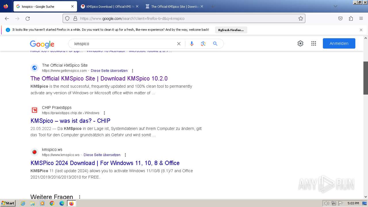Open the tracking protection shield icon
The width and height of the screenshot is (368, 207).
(x=67, y=18)
